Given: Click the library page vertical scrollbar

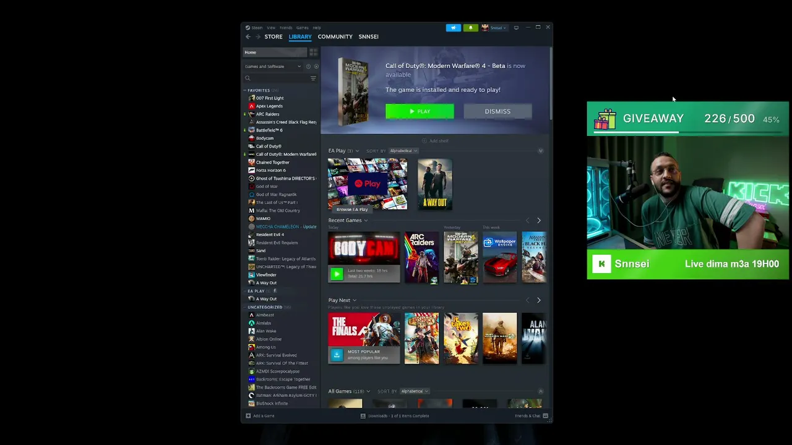Looking at the screenshot, I should click(x=550, y=83).
